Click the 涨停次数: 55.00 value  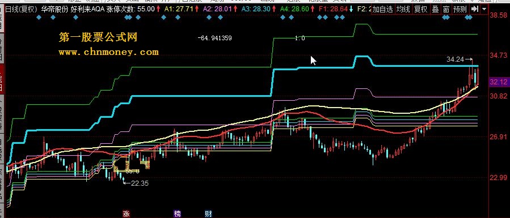130,9
